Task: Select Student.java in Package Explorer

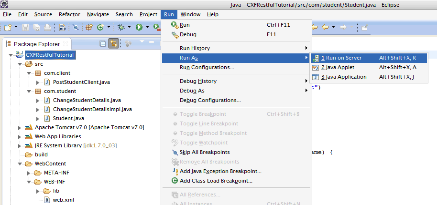Action: pyautogui.click(x=68, y=118)
